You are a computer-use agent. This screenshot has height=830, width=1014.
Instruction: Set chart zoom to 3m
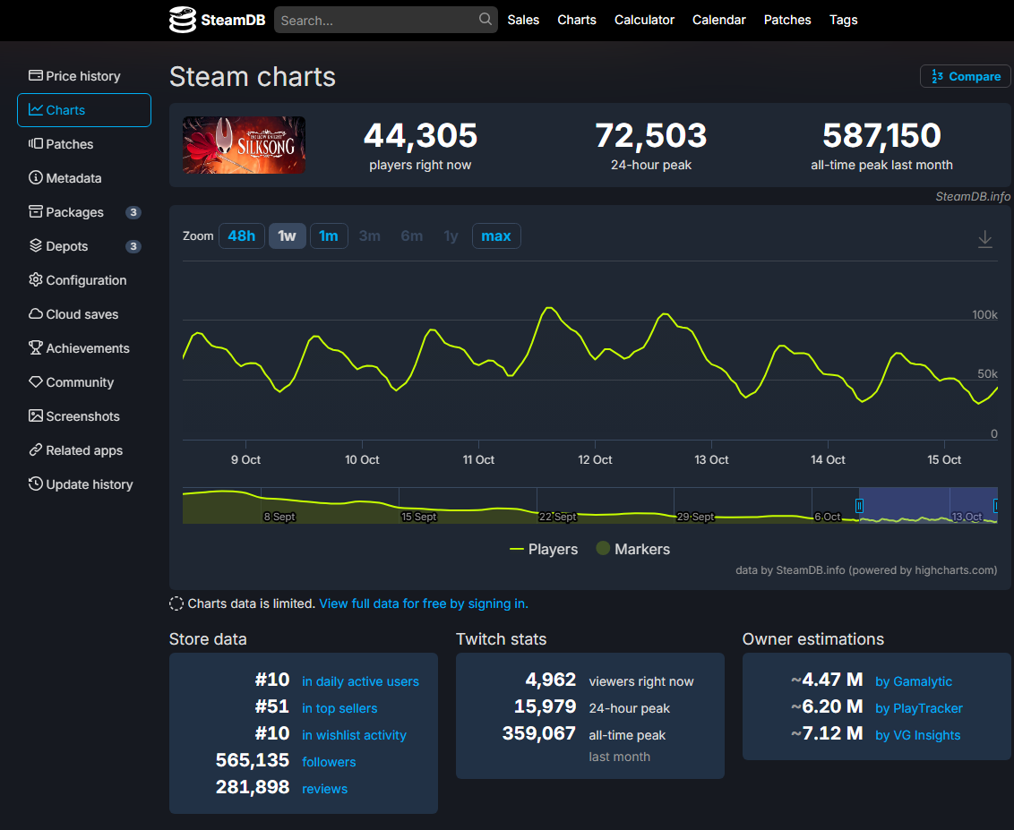(x=370, y=236)
